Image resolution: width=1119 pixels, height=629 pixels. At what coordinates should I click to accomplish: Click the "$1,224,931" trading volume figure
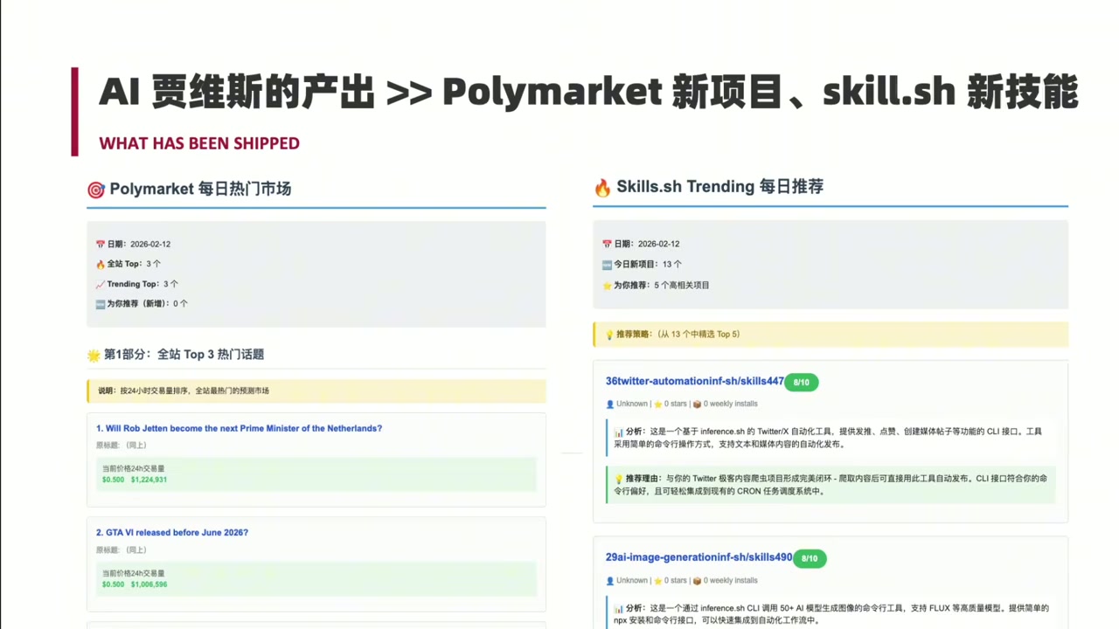pyautogui.click(x=150, y=480)
